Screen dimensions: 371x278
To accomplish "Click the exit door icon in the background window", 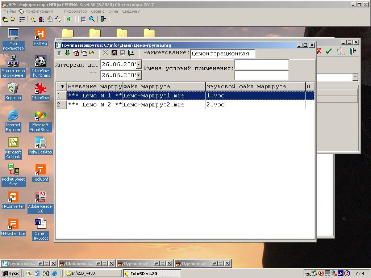I will click(x=353, y=51).
